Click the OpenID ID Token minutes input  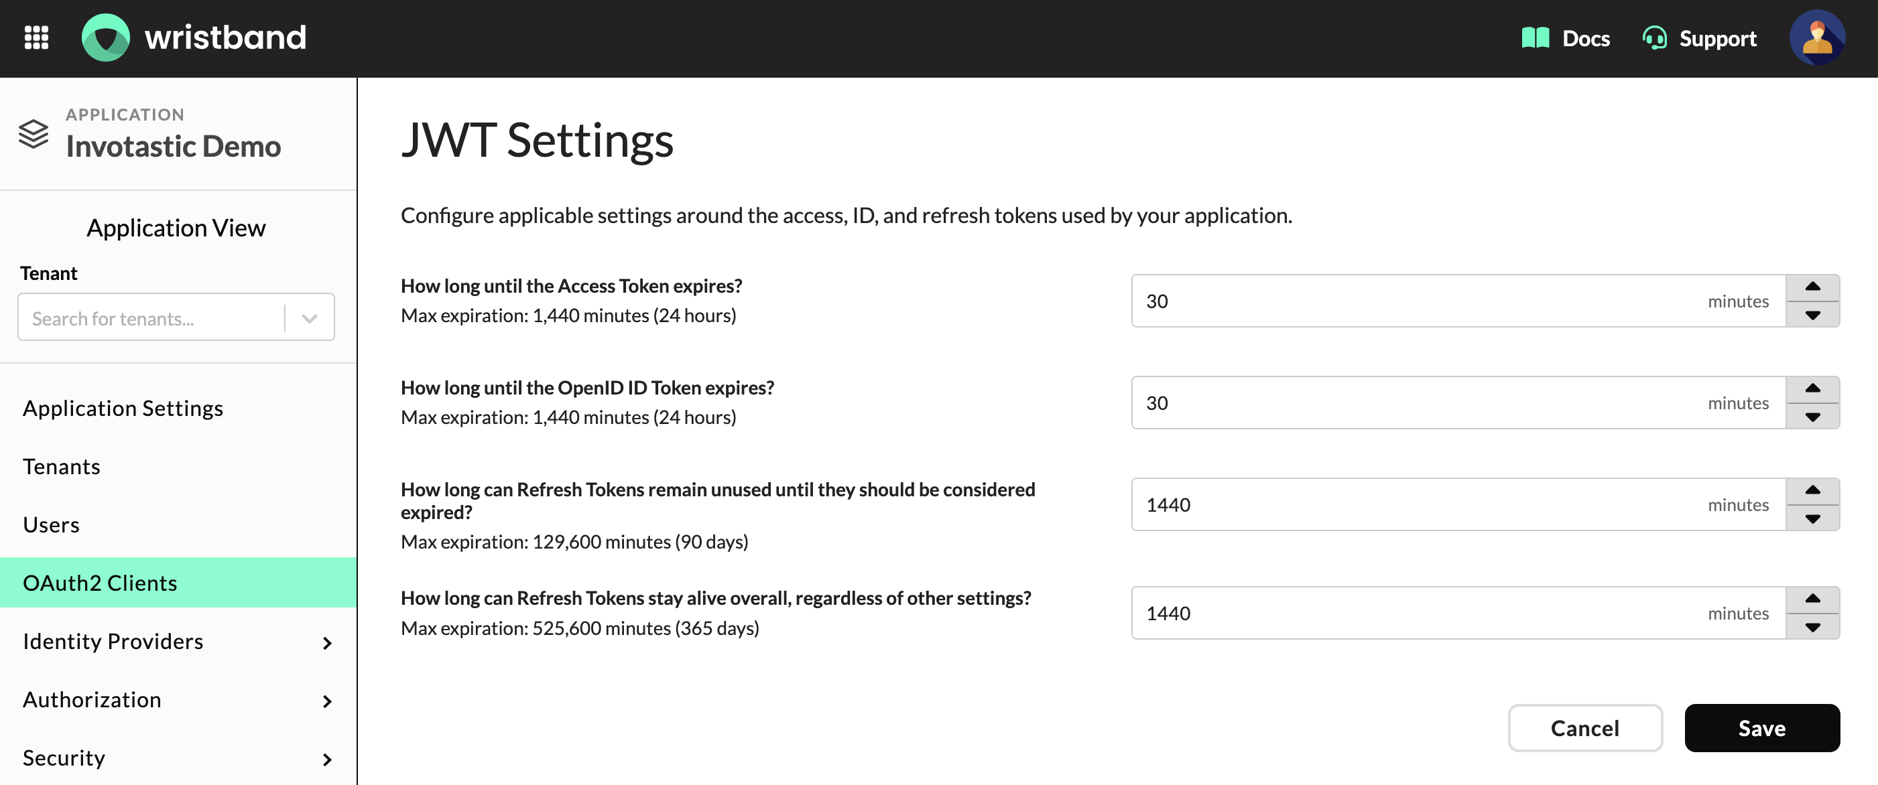(1458, 403)
